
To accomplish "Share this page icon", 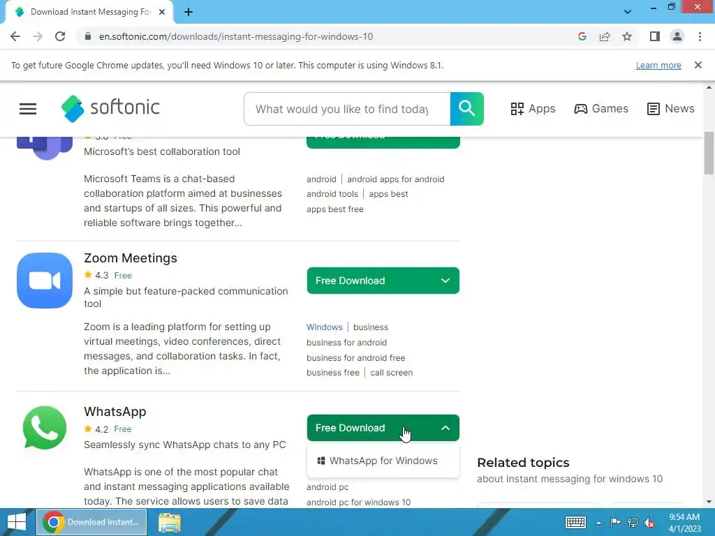I will pos(605,36).
